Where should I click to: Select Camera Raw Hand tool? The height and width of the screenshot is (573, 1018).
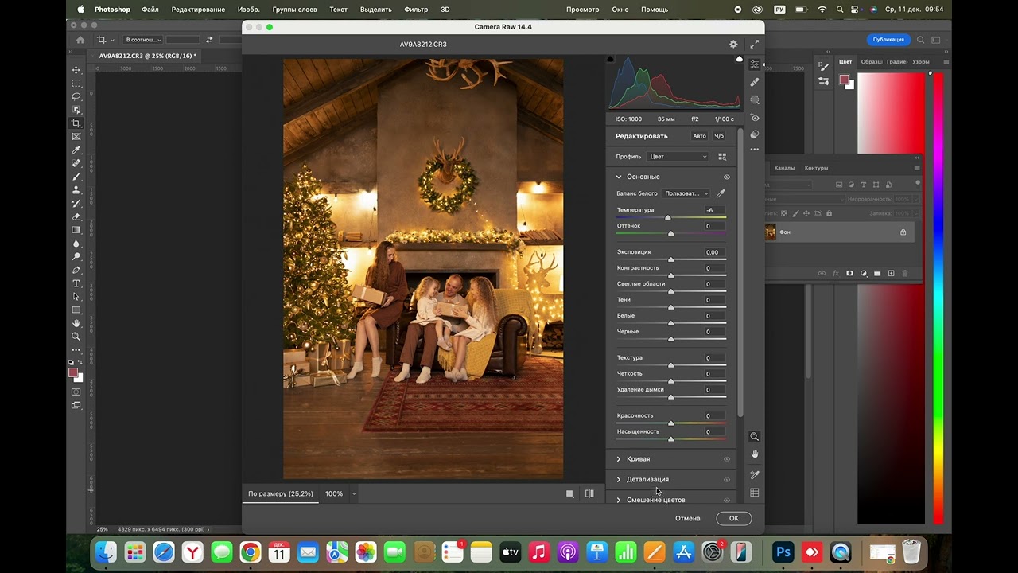coord(755,454)
